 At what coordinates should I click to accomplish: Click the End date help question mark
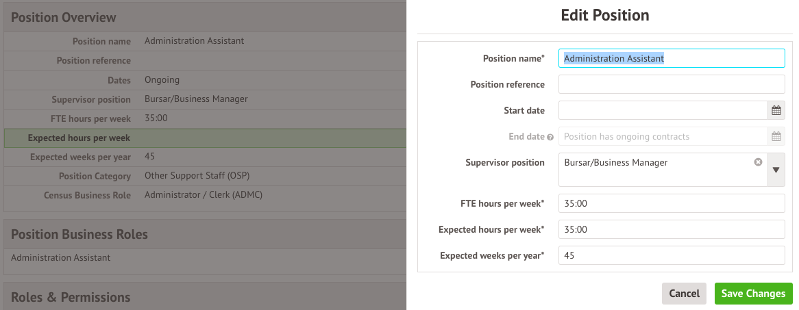pyautogui.click(x=550, y=137)
